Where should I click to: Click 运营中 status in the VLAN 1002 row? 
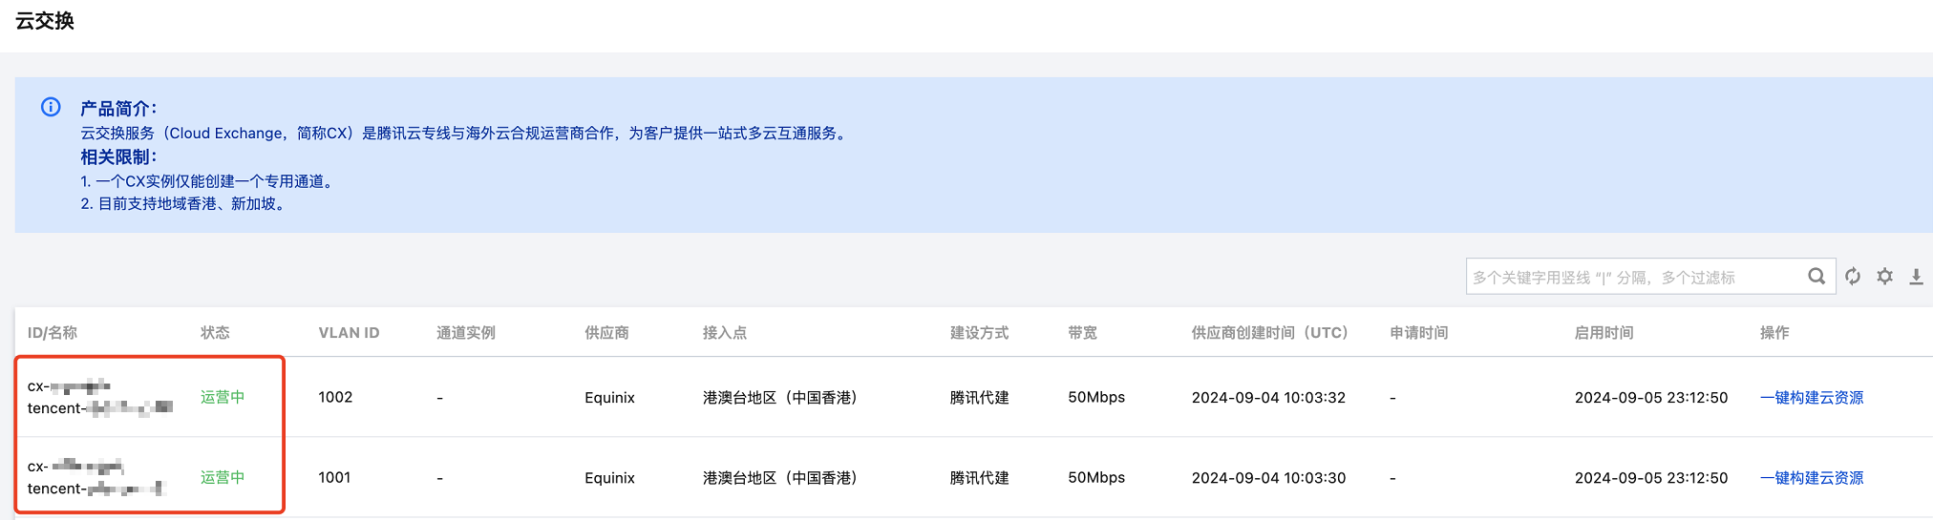(223, 397)
